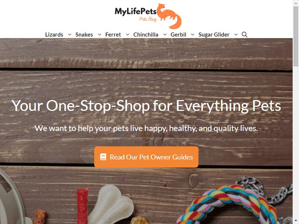The width and height of the screenshot is (299, 224).
Task: Open the search magnifier icon
Action: point(244,34)
